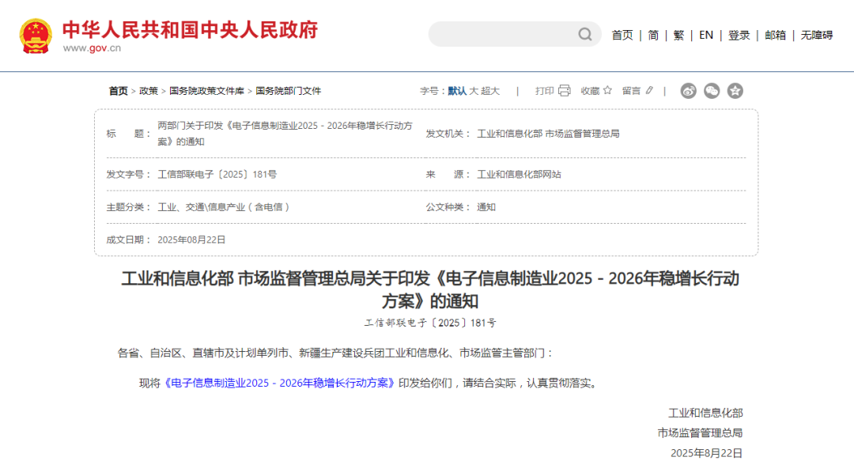
Task: Click the subtitle 工信部联电子〔2025〕181号 under the heading
Action: coord(430,323)
